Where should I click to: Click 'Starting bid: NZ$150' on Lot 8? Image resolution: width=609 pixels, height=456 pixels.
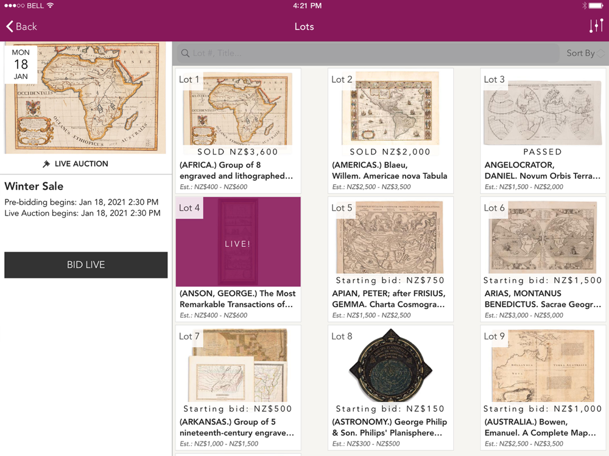click(390, 409)
